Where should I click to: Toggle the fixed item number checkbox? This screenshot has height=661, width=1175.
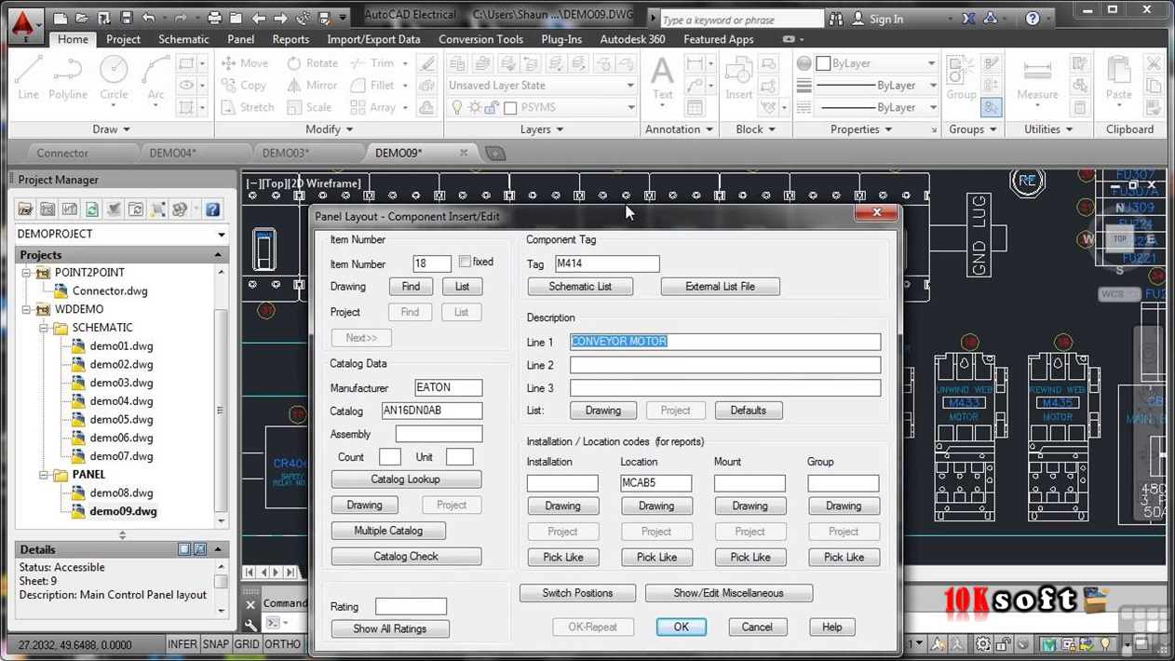tap(465, 263)
